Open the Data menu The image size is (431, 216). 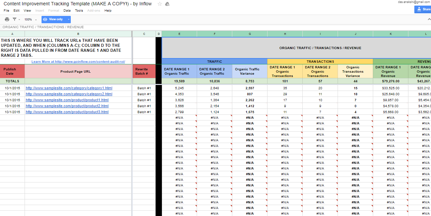pos(67,11)
